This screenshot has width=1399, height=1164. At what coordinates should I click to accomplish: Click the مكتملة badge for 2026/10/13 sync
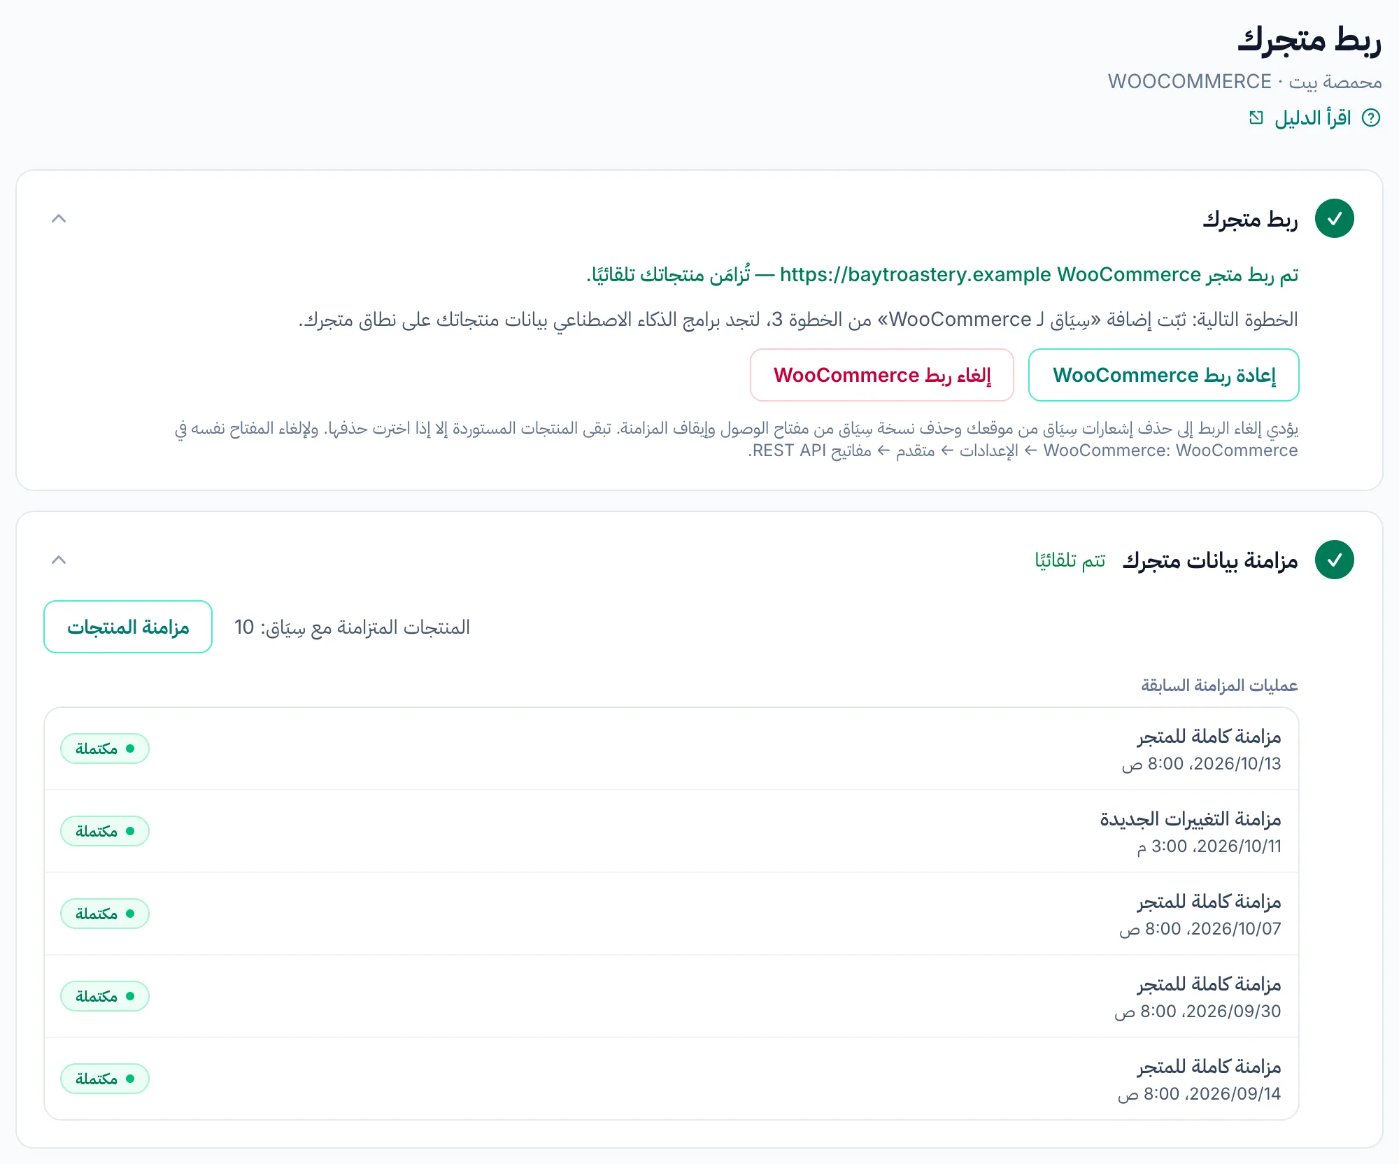(105, 748)
